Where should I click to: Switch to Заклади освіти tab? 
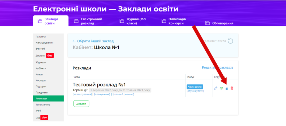(x=51, y=21)
